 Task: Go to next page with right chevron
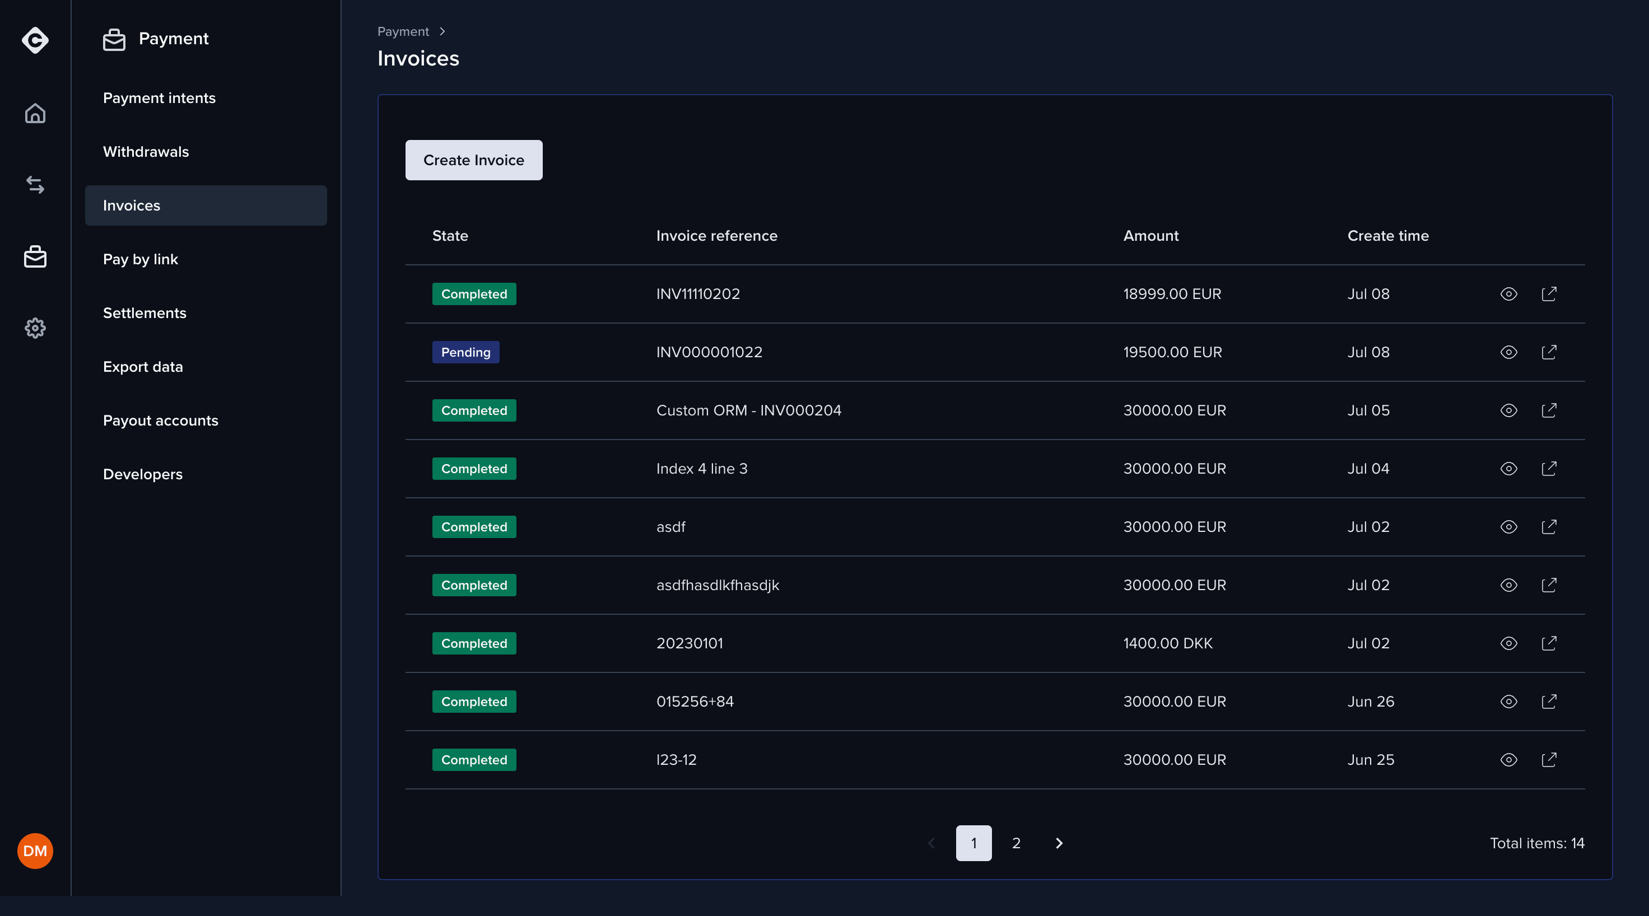(x=1059, y=843)
